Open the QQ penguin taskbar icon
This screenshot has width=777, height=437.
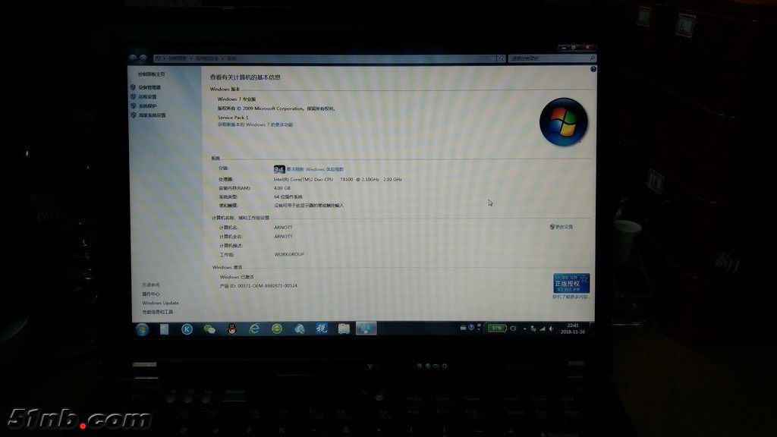[232, 329]
